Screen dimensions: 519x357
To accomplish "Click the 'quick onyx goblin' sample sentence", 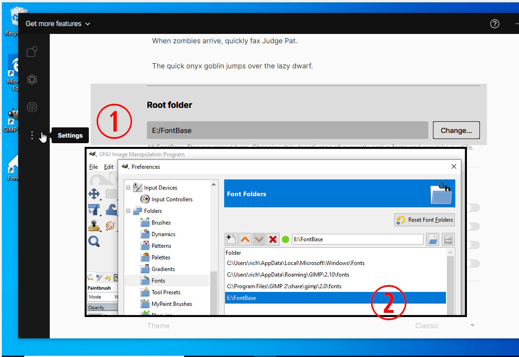I will pyautogui.click(x=233, y=66).
